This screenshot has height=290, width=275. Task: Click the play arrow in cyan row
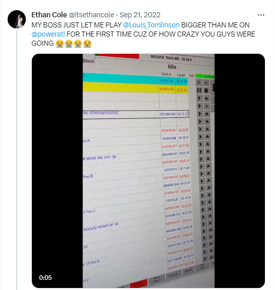click(199, 82)
